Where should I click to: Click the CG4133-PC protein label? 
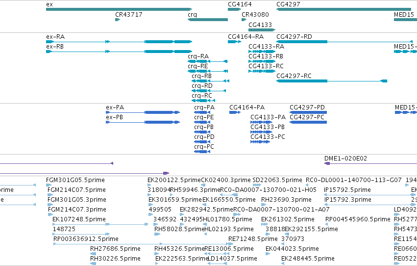[268, 137]
